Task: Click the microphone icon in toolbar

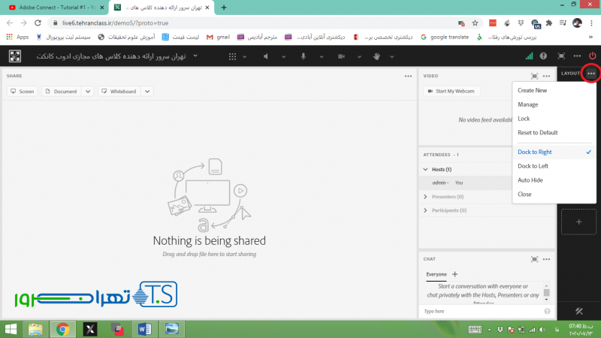Action: (x=304, y=56)
